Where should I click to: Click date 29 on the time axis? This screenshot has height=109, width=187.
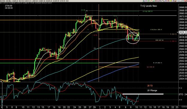coord(94,107)
